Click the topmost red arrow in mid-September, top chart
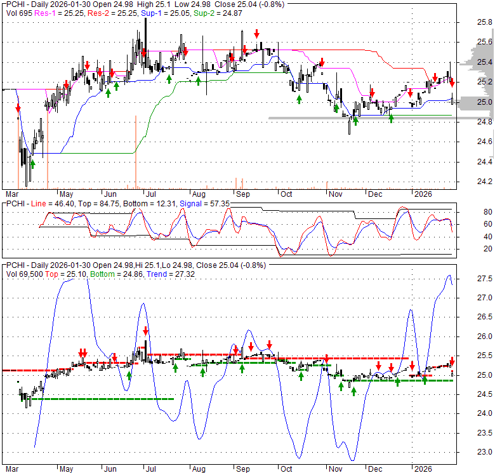Screen dimensions: 495x473 256,33
